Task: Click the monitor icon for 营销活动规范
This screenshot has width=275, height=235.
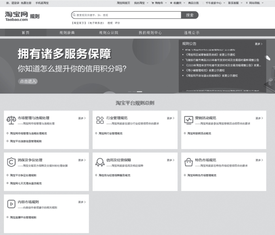Action: click(x=188, y=120)
